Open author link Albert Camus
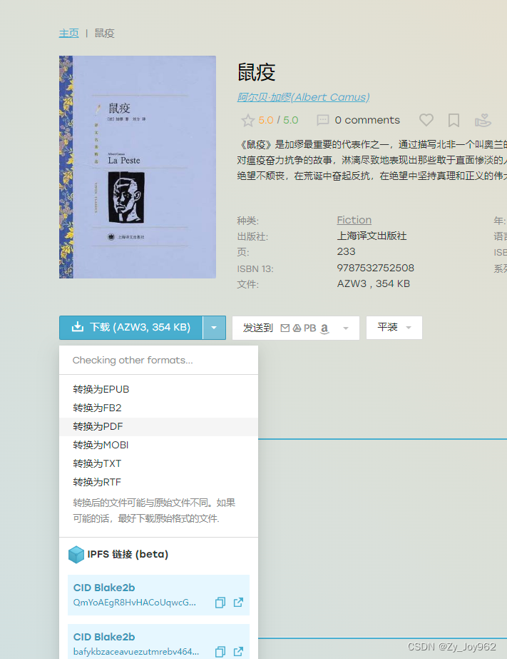Screen dimensions: 507x659 point(303,97)
